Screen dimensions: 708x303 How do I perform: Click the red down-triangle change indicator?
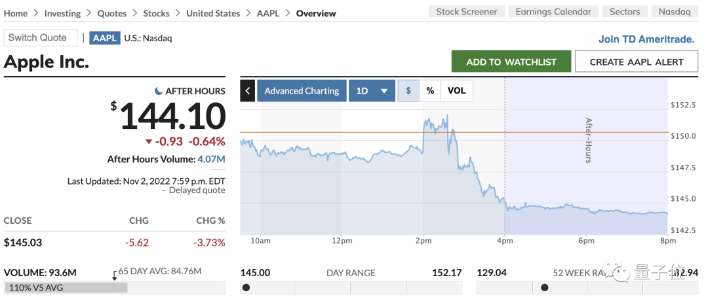[x=149, y=141]
